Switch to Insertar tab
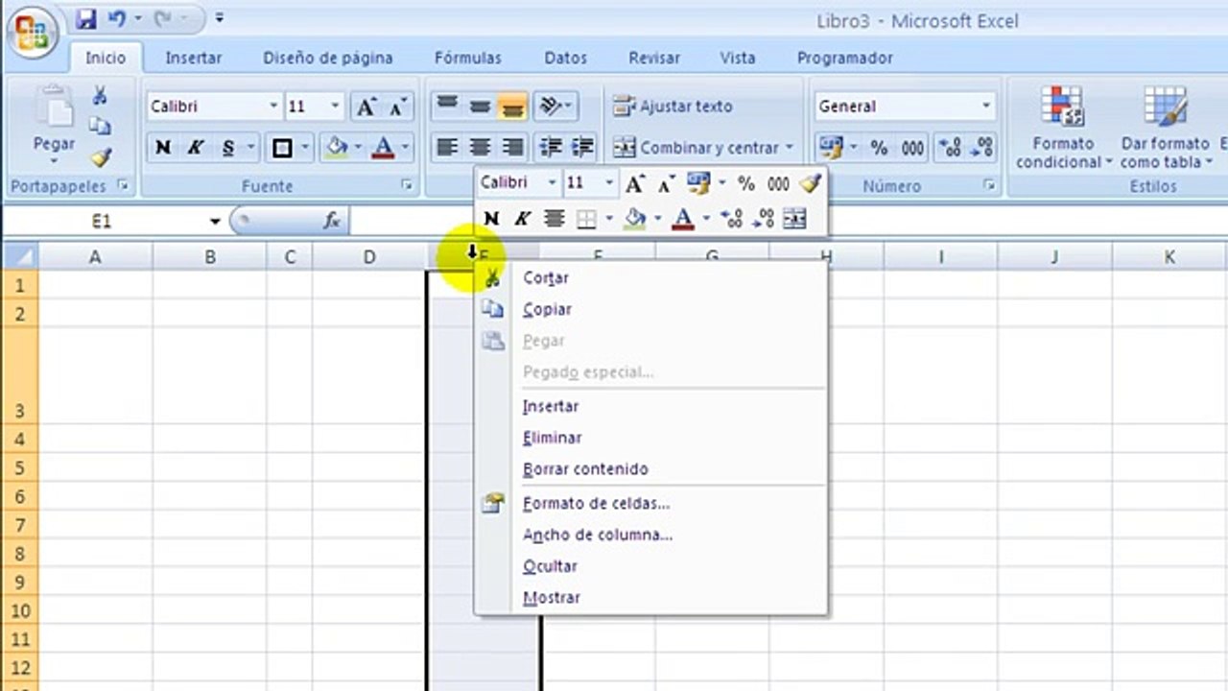Viewport: 1228px width, 691px height. point(194,58)
